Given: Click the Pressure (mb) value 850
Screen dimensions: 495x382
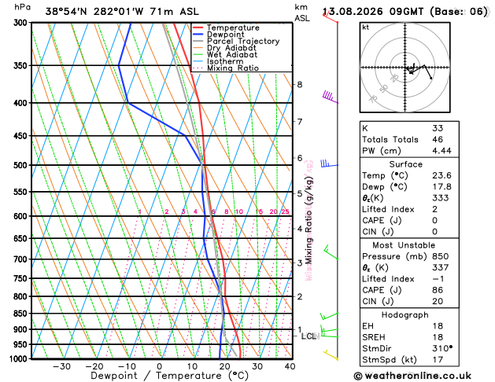Looking at the screenshot, I should (441, 256).
